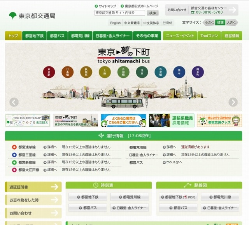Open the サイトマップ link
249x225 pixels.
coord(105,6)
